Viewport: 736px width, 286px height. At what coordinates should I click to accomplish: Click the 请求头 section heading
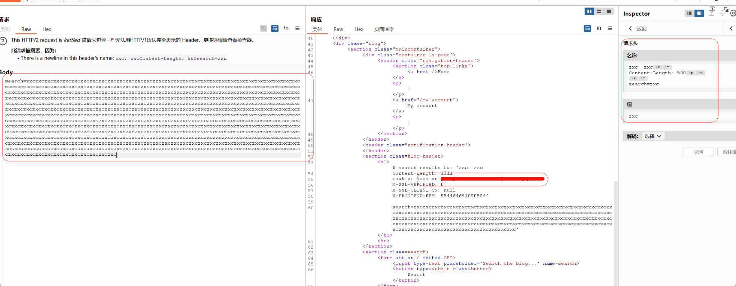click(630, 43)
